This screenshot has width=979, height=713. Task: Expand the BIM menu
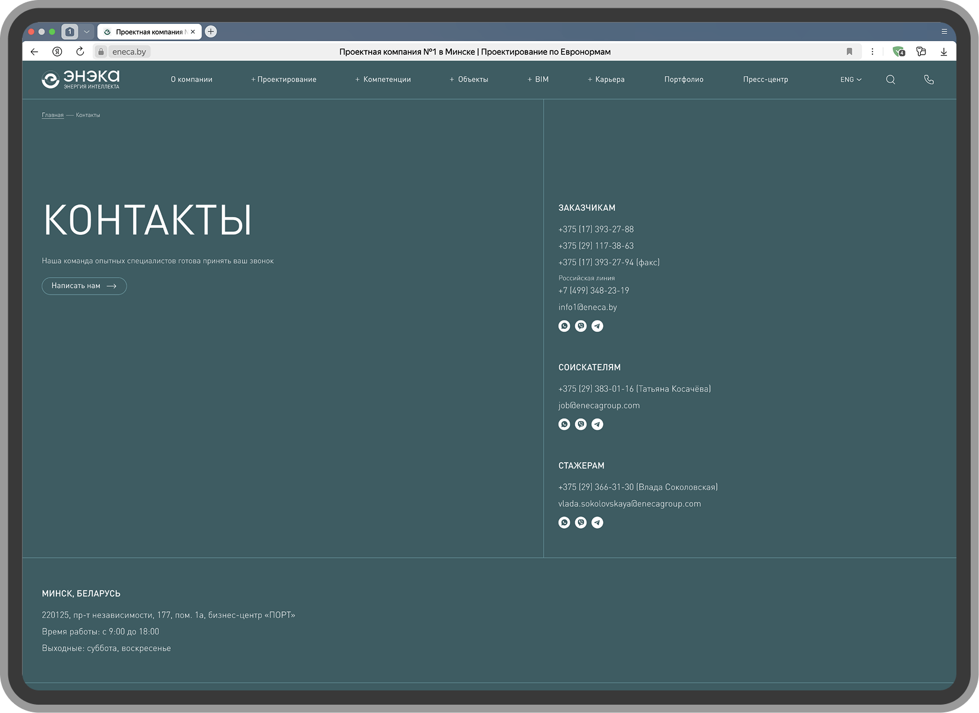point(538,80)
